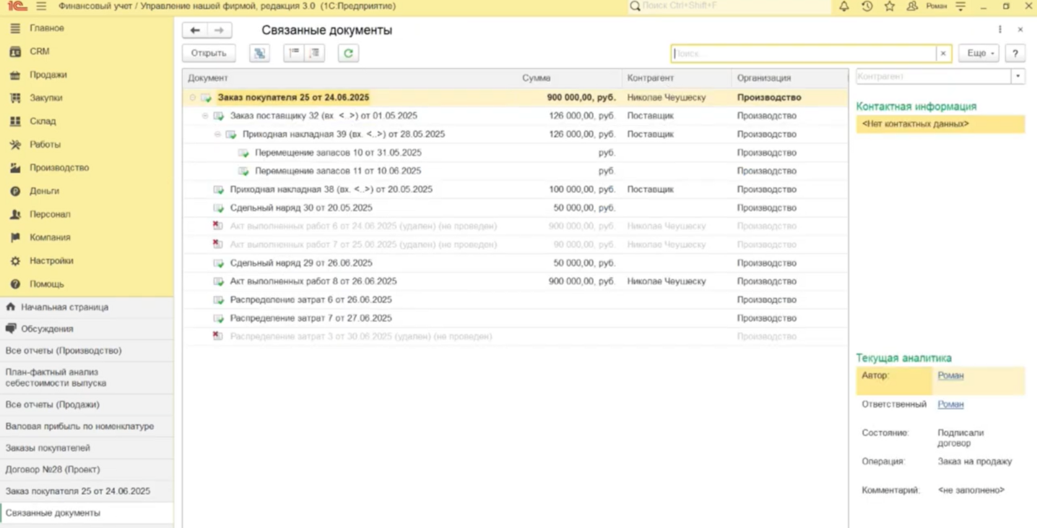
Task: Click the deleted icon of Распределение затрат 3
Action: [217, 336]
